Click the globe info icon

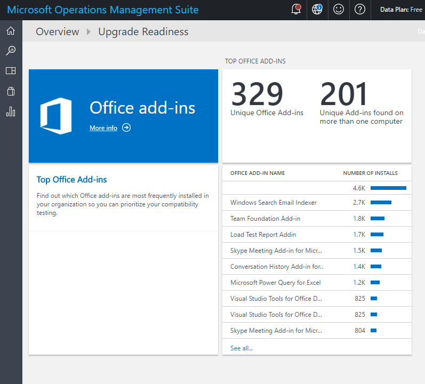point(317,10)
